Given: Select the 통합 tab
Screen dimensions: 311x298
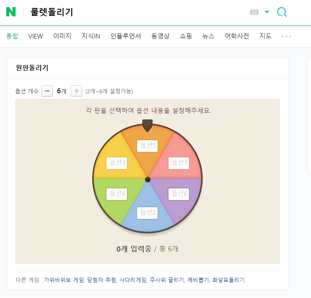Looking at the screenshot, I should click(12, 36).
